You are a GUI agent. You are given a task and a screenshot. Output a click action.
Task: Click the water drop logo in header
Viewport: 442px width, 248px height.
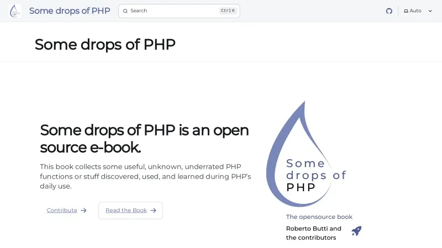(x=15, y=11)
